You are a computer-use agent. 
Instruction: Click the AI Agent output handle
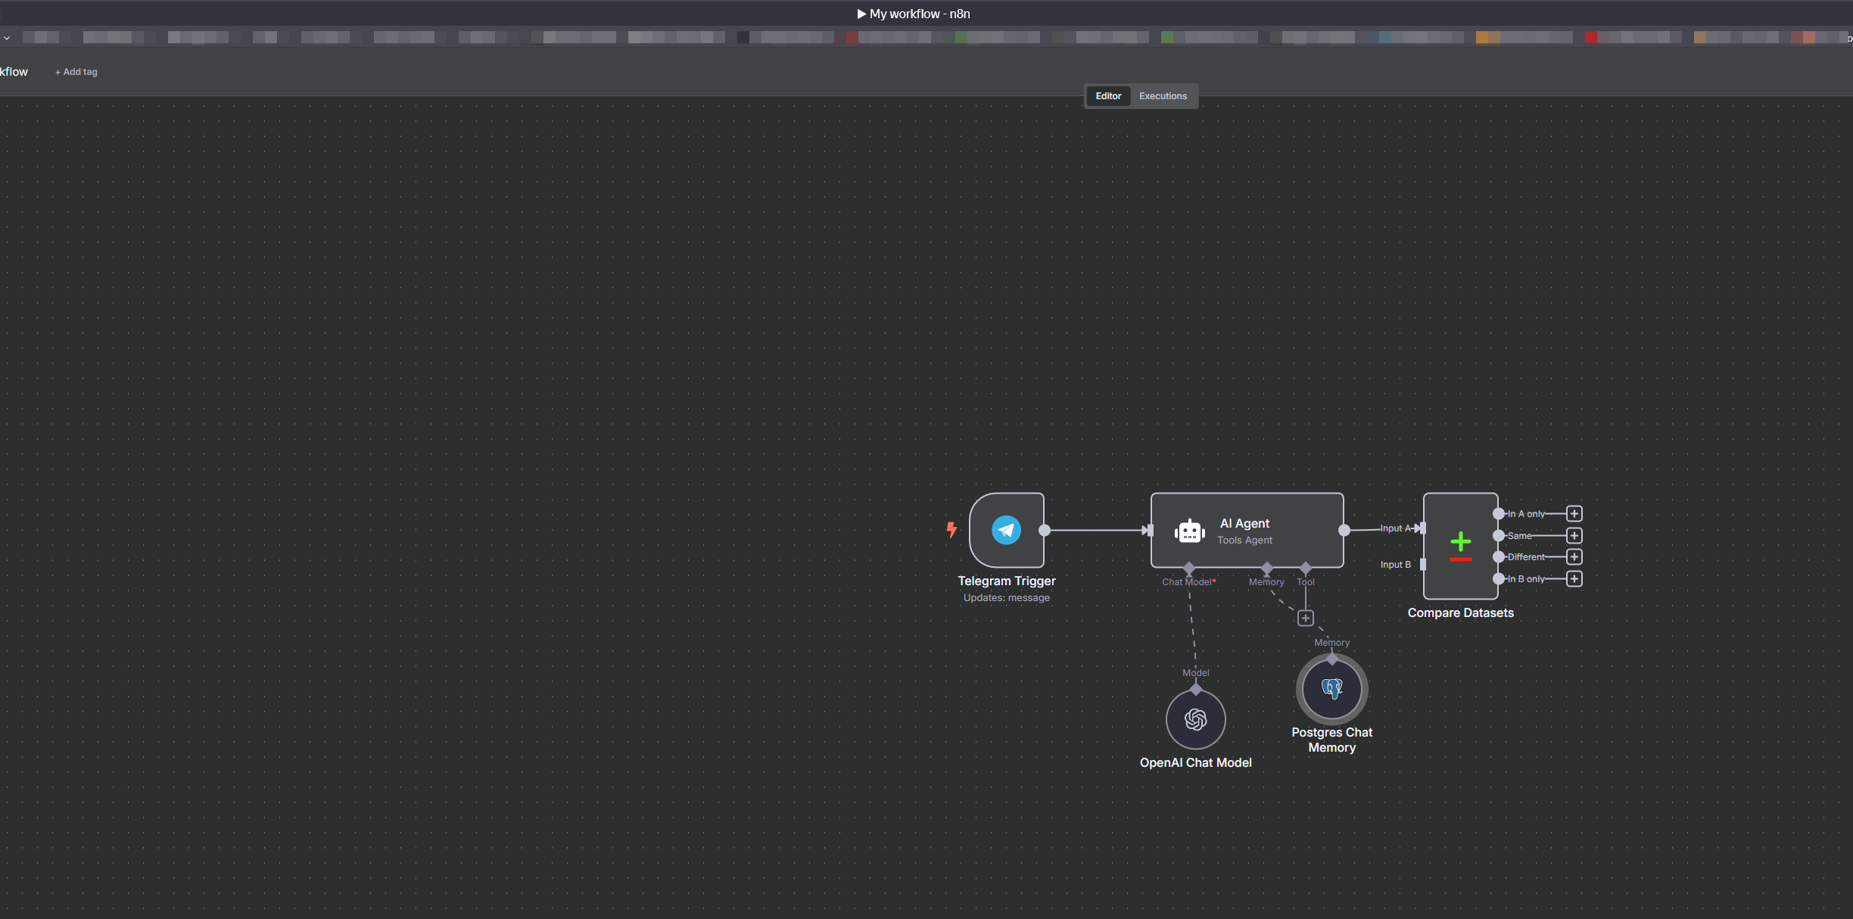(1344, 530)
